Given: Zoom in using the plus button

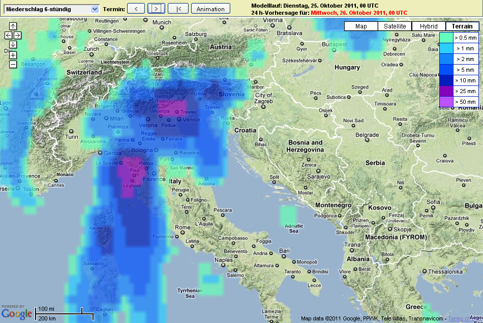Looking at the screenshot, I should 13,55.
